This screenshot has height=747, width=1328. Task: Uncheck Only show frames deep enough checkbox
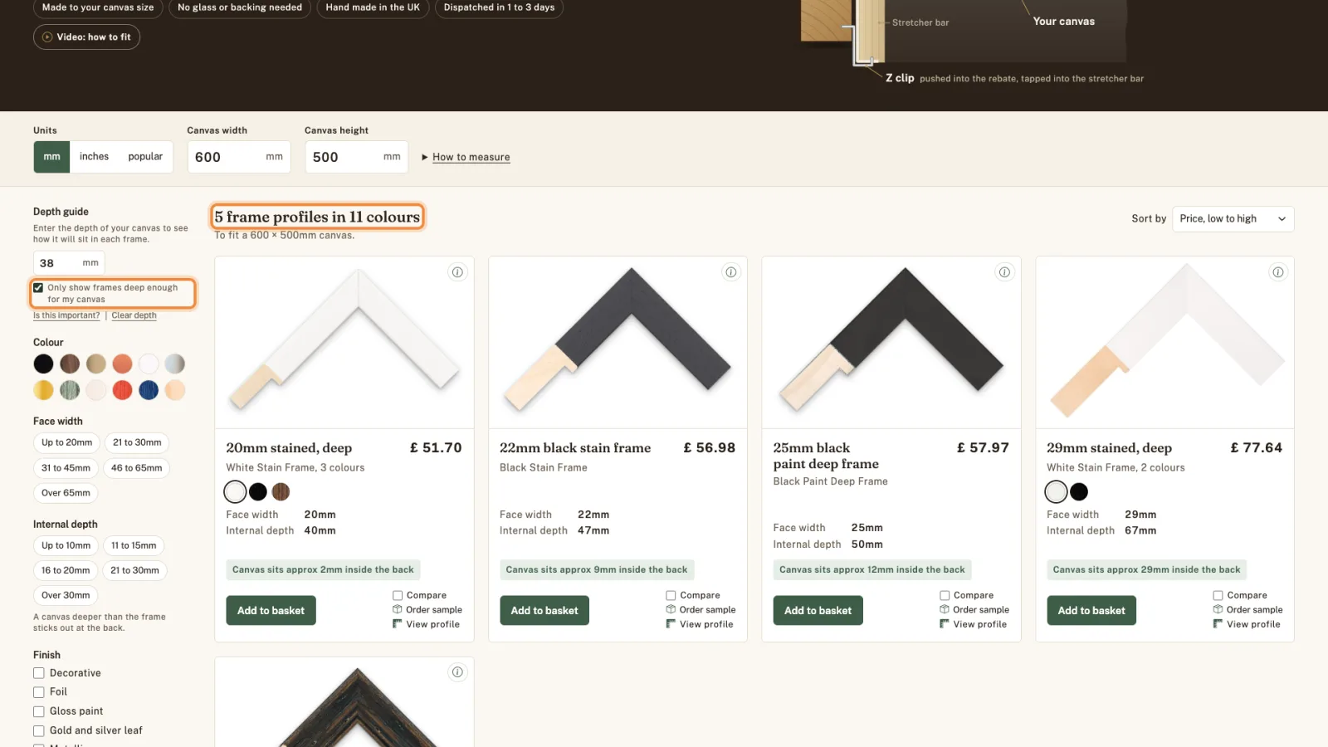point(38,288)
